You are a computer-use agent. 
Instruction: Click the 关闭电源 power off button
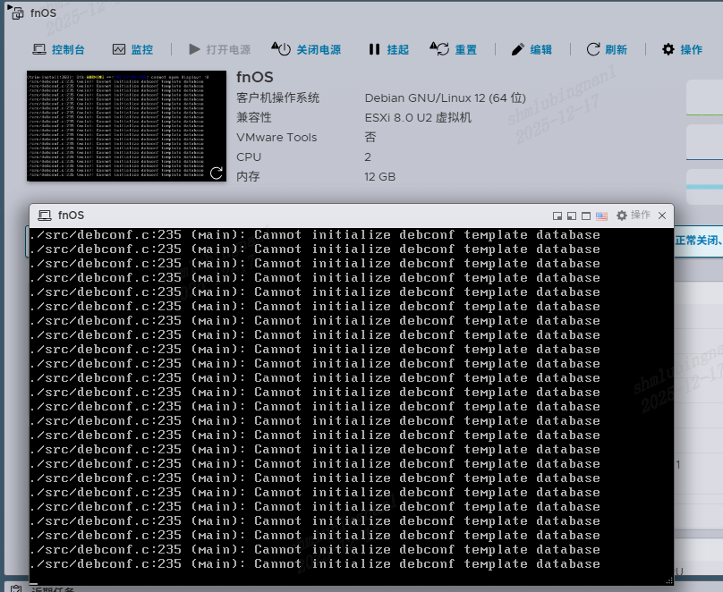click(x=306, y=49)
